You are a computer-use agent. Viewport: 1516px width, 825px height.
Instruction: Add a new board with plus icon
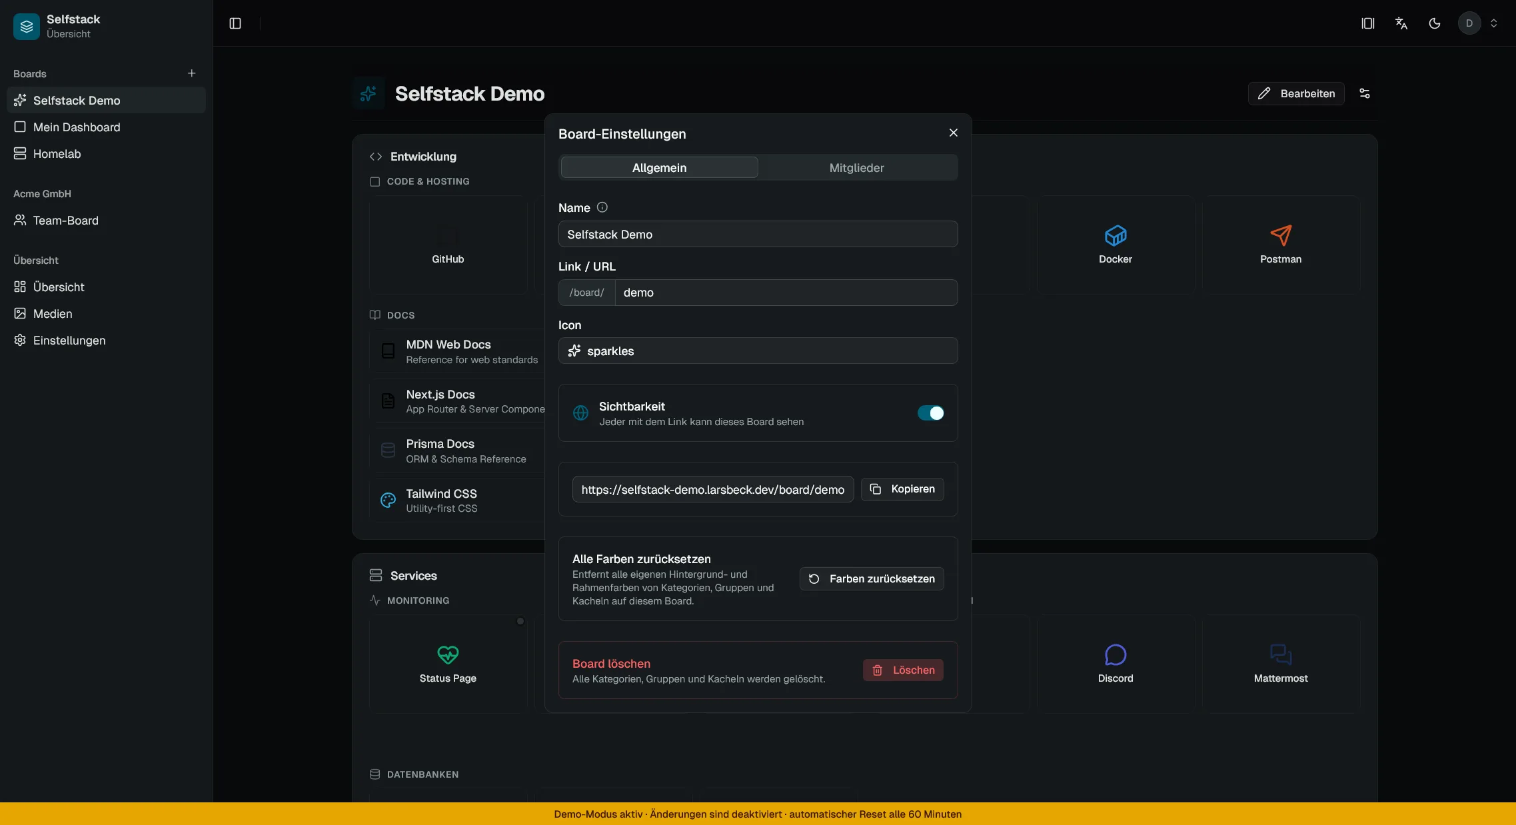[x=192, y=73]
